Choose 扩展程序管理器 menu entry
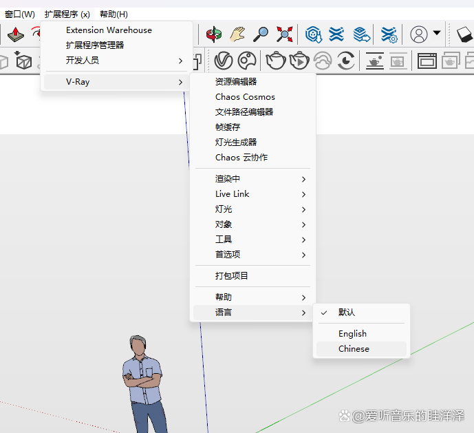 116,45
